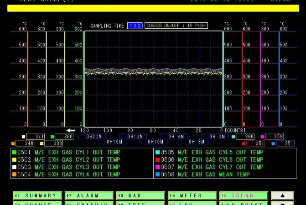Open the f2 ALARM screen
Screen dimensions: 306x205
[x=89, y=195]
